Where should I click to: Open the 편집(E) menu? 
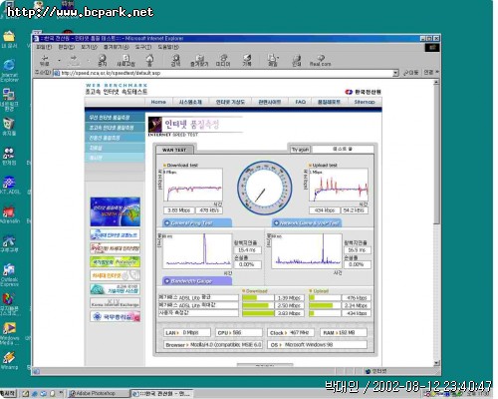[x=67, y=47]
